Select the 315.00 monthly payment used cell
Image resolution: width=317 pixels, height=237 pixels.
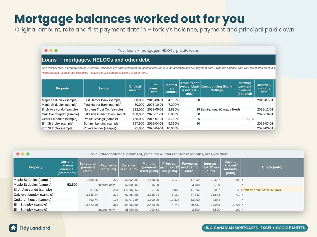click(149, 185)
